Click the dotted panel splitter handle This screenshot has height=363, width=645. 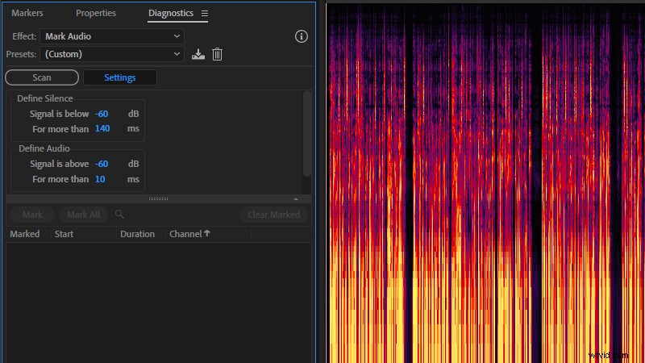(158, 198)
